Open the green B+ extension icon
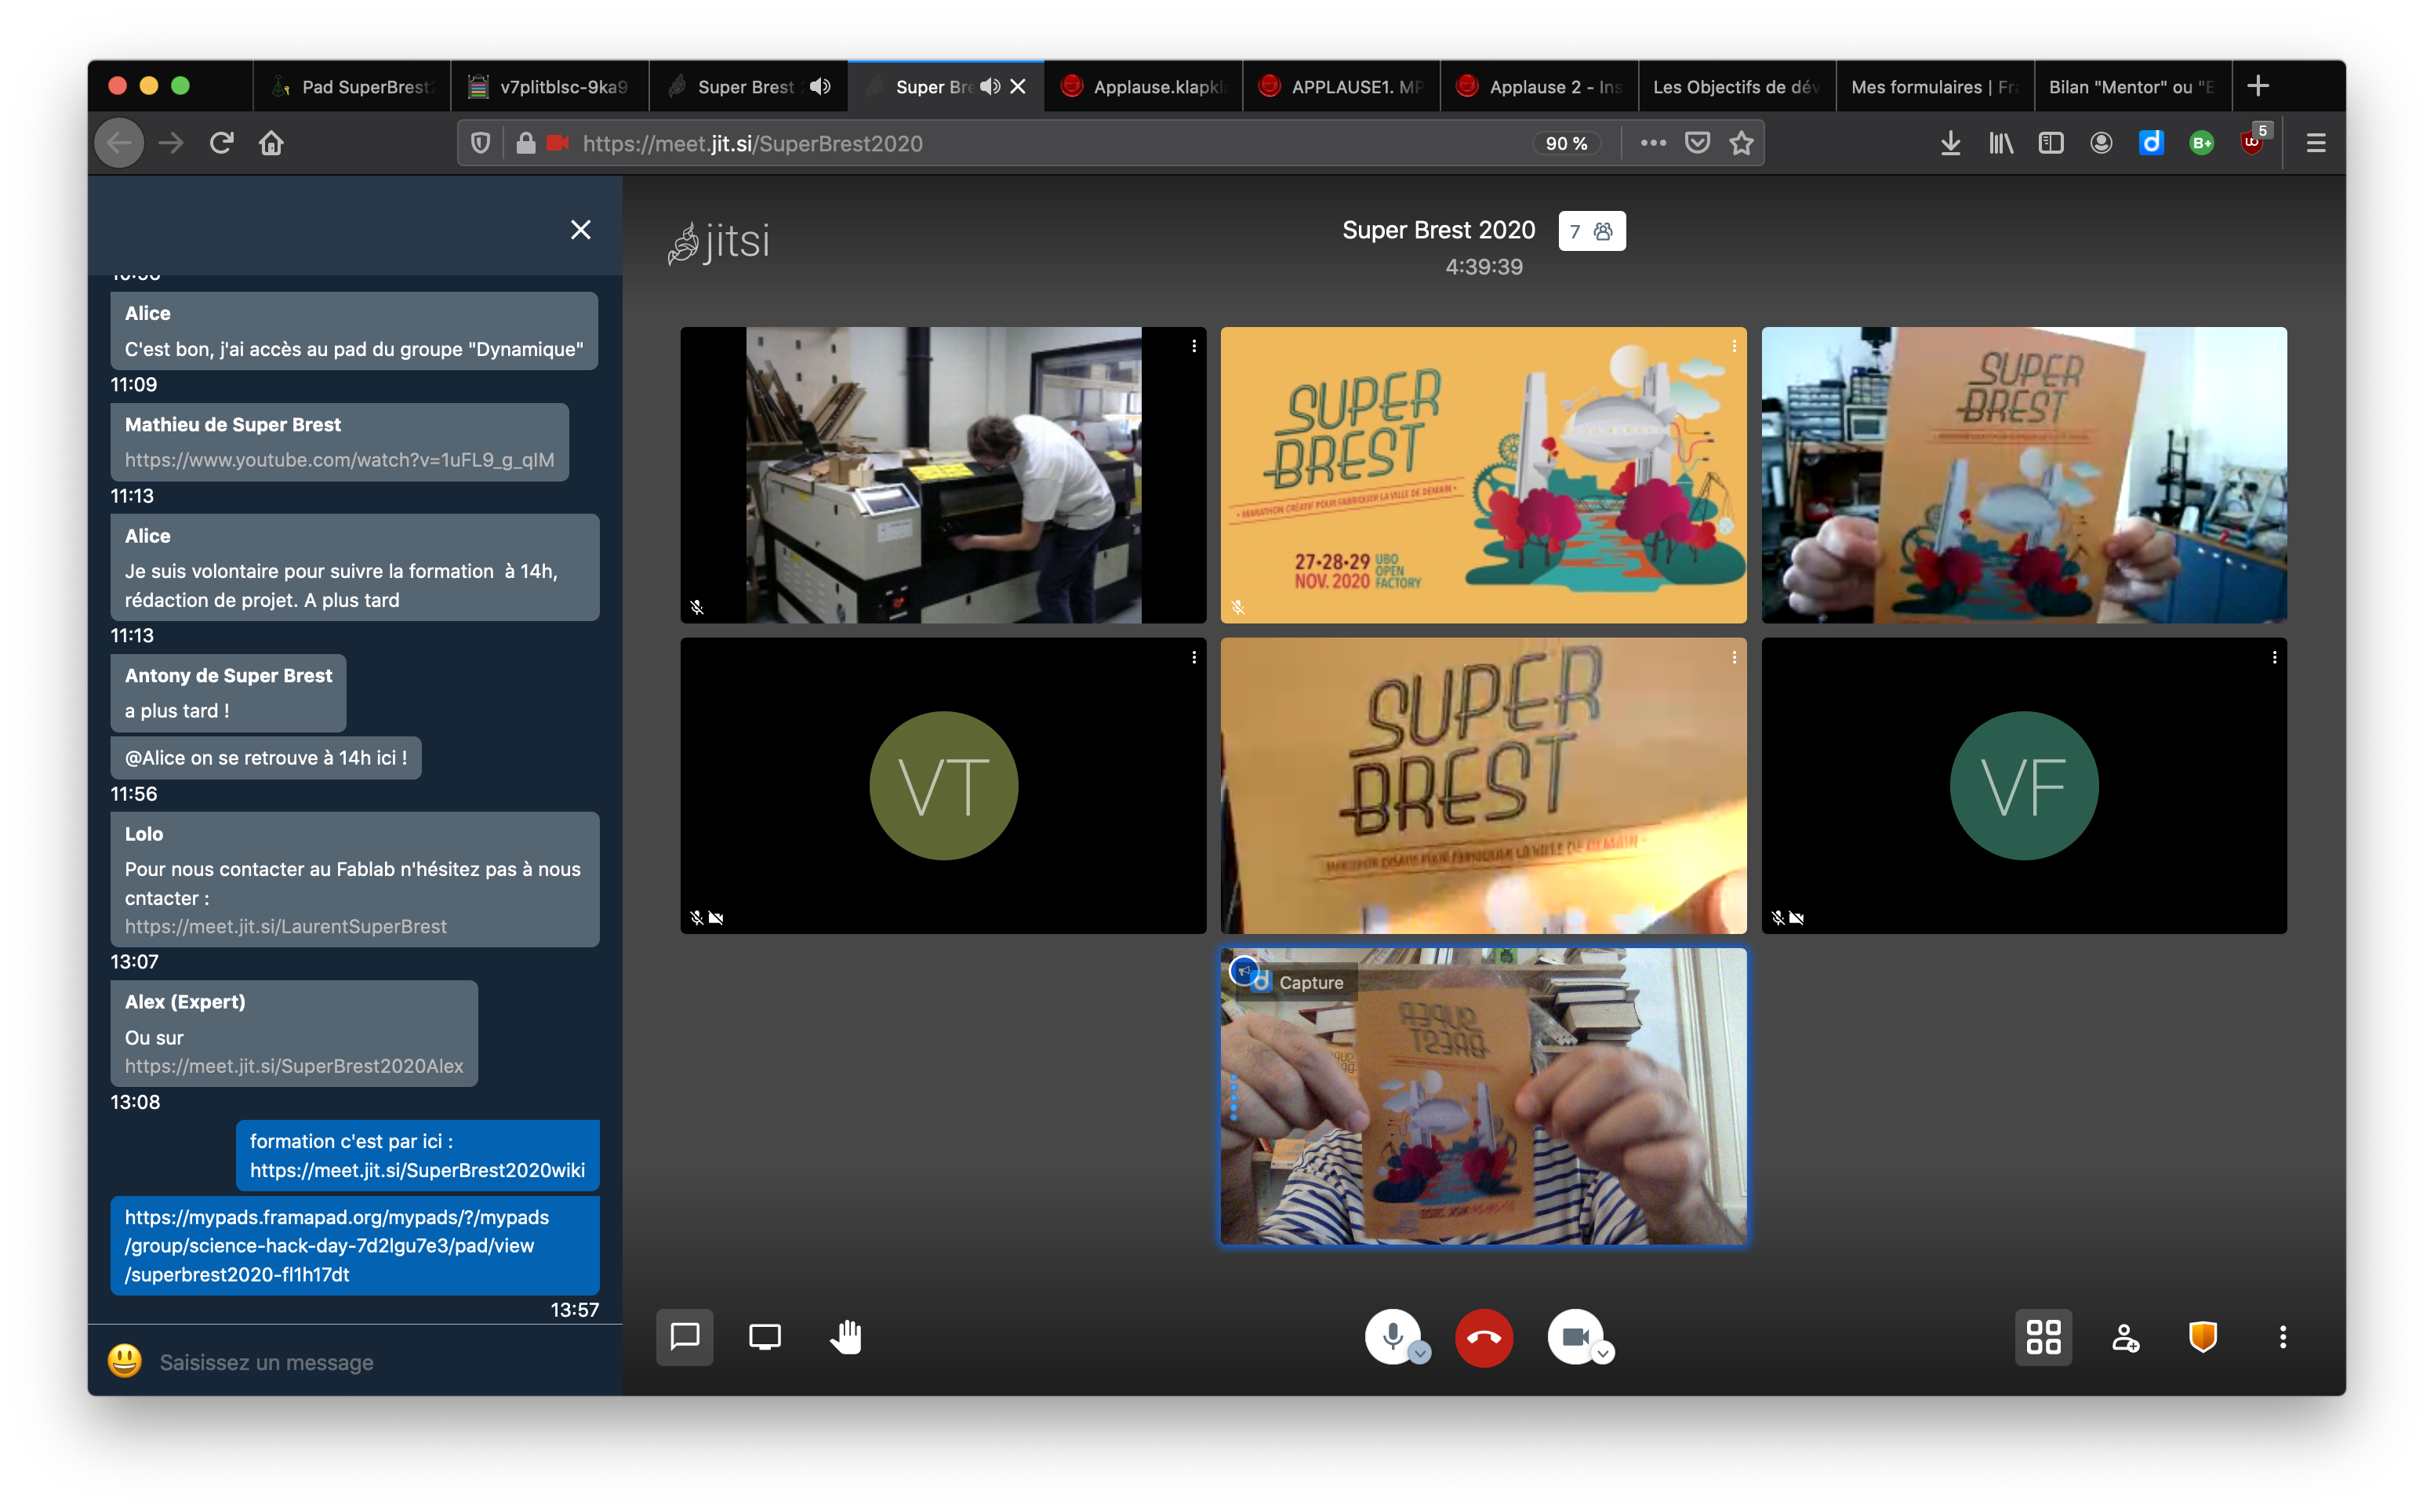Image resolution: width=2434 pixels, height=1512 pixels. (x=2201, y=143)
